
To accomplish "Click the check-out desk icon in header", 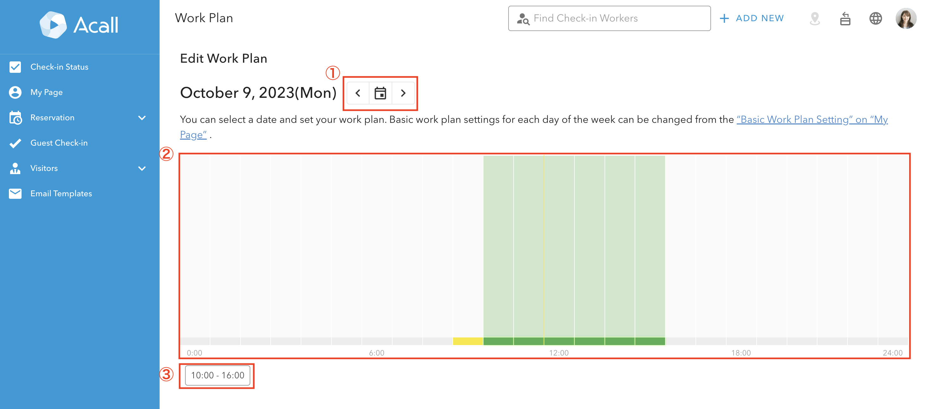I will pos(845,18).
